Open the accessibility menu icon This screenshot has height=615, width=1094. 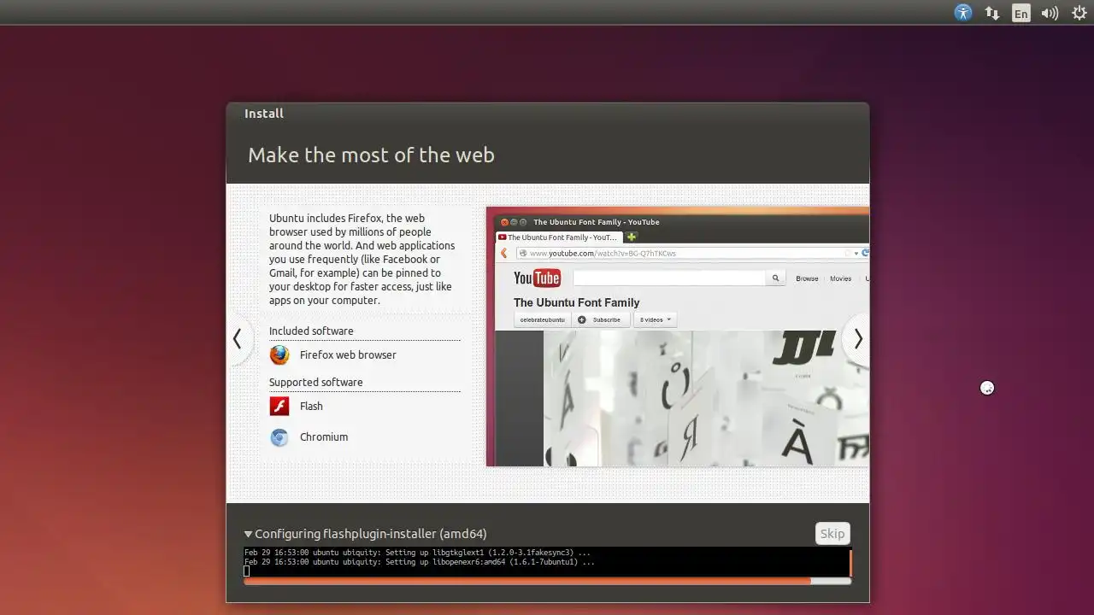(963, 13)
